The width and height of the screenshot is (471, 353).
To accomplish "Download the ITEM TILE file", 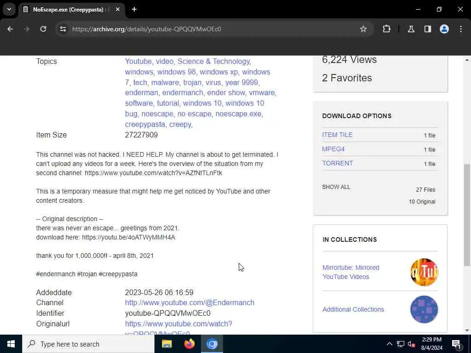I will coord(337,135).
